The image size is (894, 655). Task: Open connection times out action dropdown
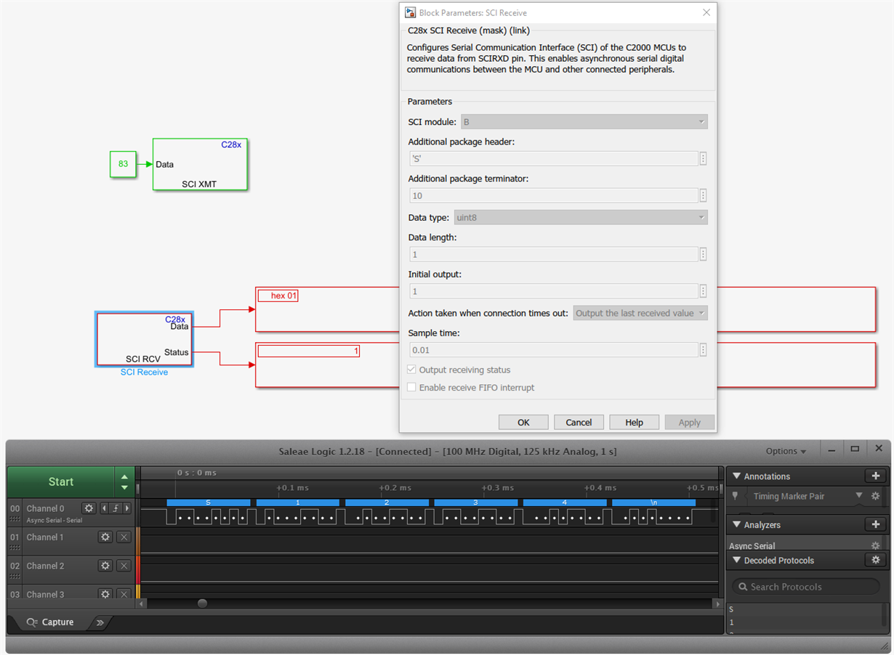tap(640, 313)
